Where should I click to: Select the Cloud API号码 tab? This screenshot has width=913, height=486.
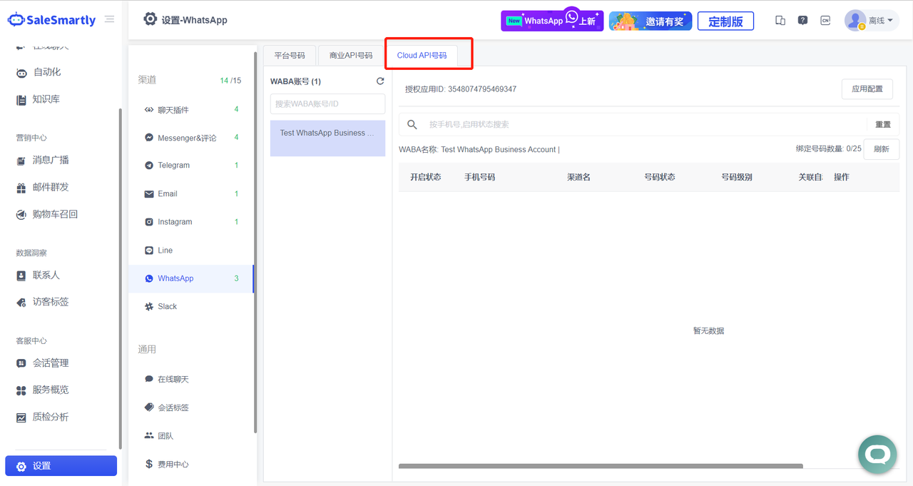422,56
